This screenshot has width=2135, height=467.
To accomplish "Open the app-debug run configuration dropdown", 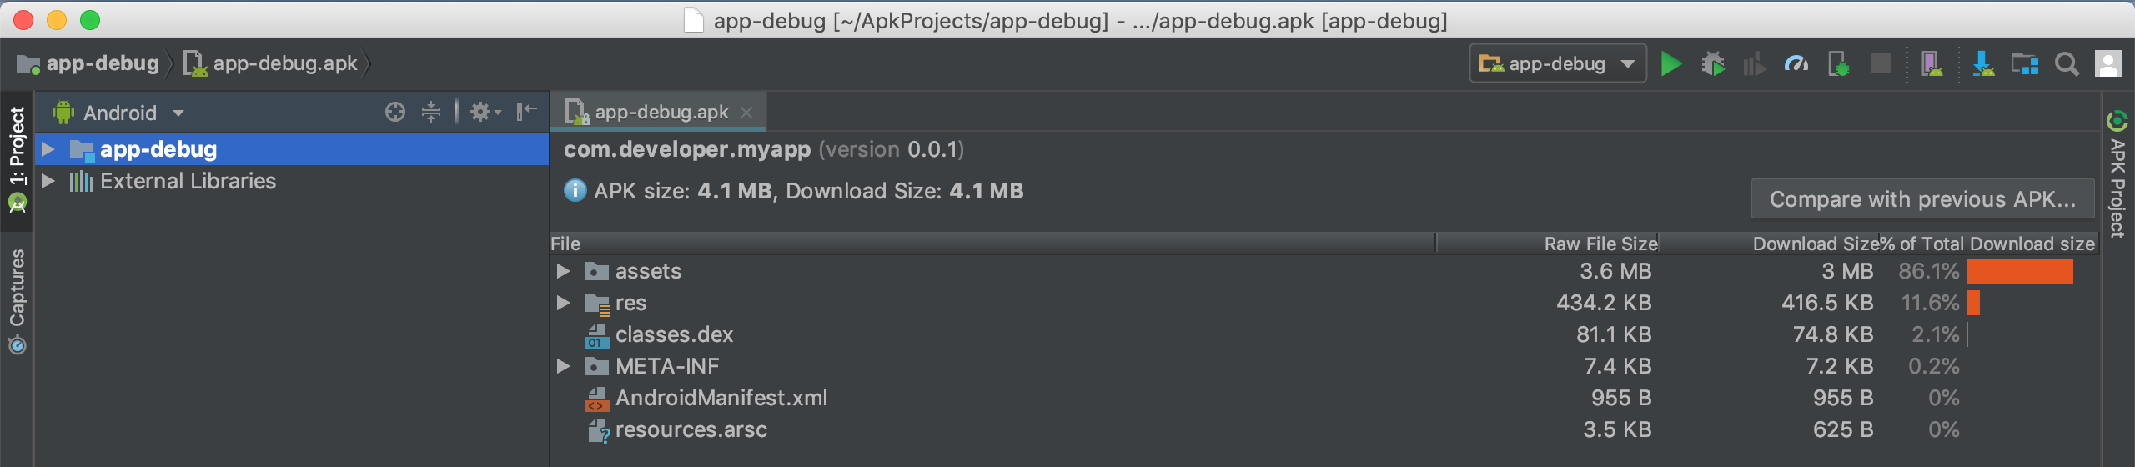I will (x=1557, y=64).
